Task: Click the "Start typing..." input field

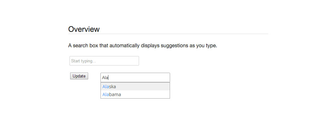Action: 104,61
